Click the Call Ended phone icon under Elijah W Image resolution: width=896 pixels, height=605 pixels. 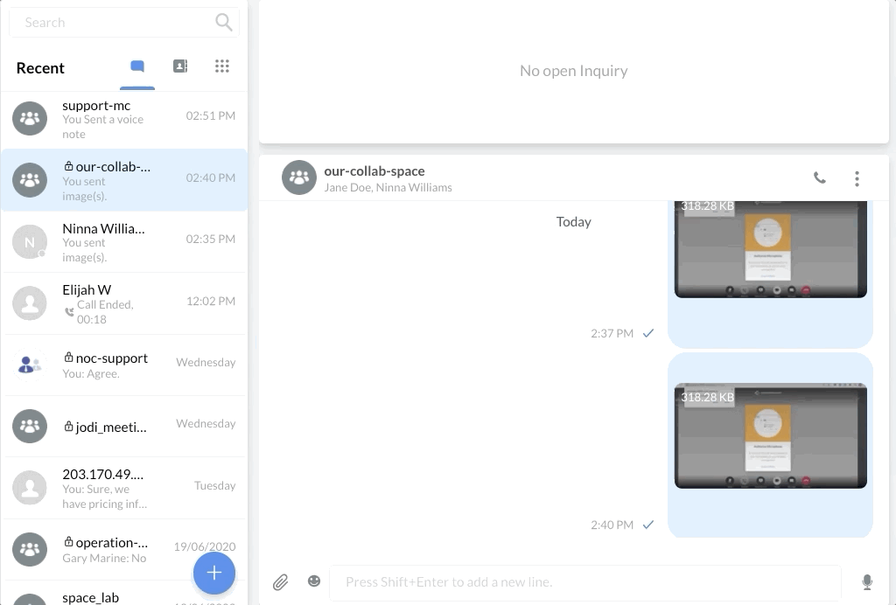(x=69, y=312)
